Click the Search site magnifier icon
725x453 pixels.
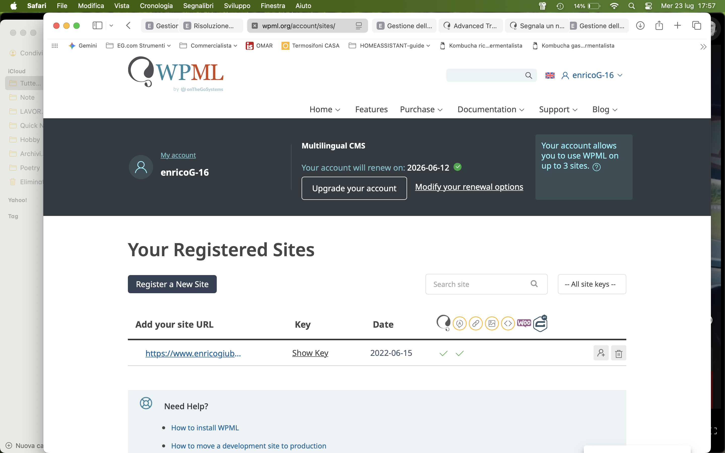tap(534, 283)
